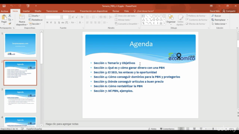Viewport: 239px width, 134px height.
Task: Switch to slide sorter view in status bar
Action: pyautogui.click(x=187, y=129)
